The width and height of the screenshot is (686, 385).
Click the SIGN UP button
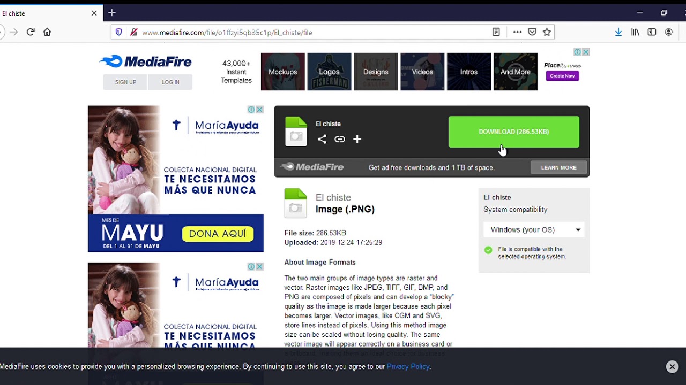click(125, 82)
